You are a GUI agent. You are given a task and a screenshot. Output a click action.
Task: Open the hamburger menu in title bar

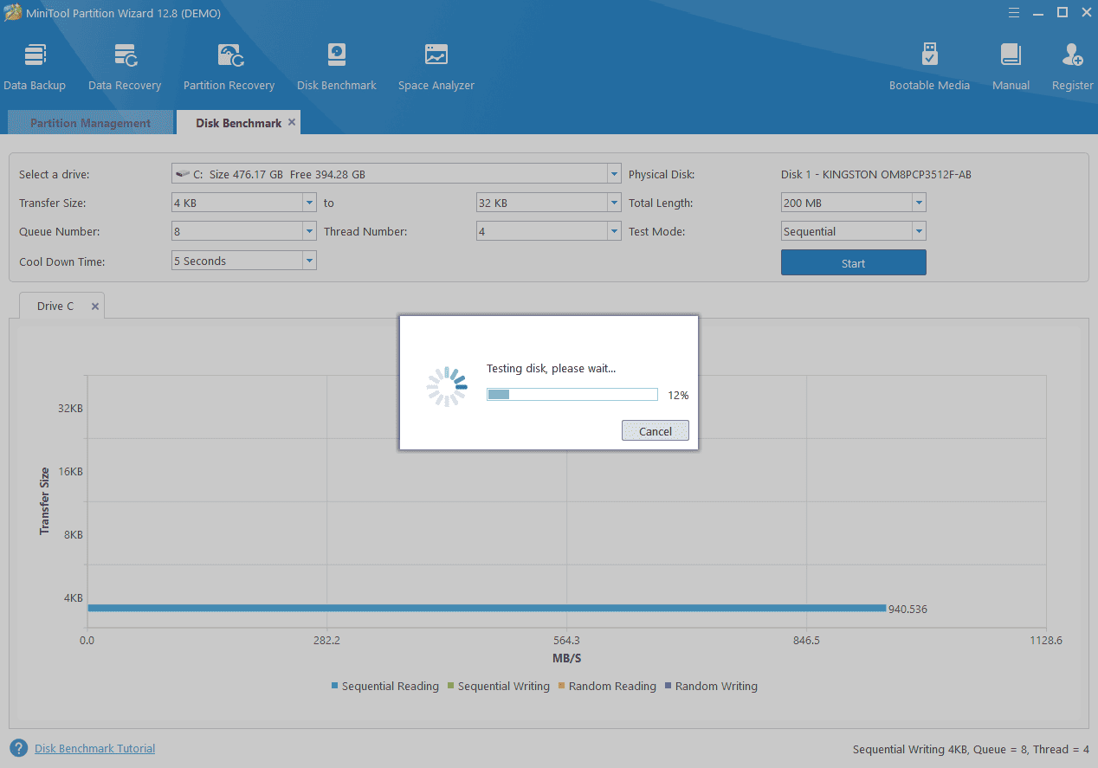click(x=1013, y=13)
